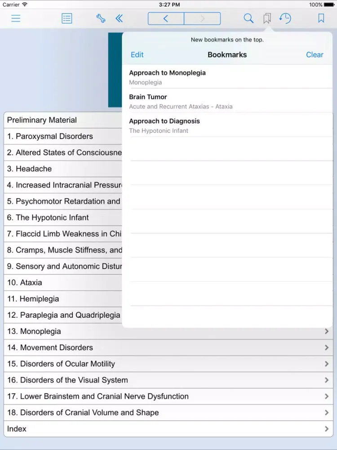Screen dimensions: 337x450
Task: Open chapter 12. Paraplegia and Quadriplegia
Action: (x=63, y=315)
